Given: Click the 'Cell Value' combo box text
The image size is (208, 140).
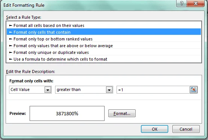Looking at the screenshot, I should pyautogui.click(x=20, y=89).
